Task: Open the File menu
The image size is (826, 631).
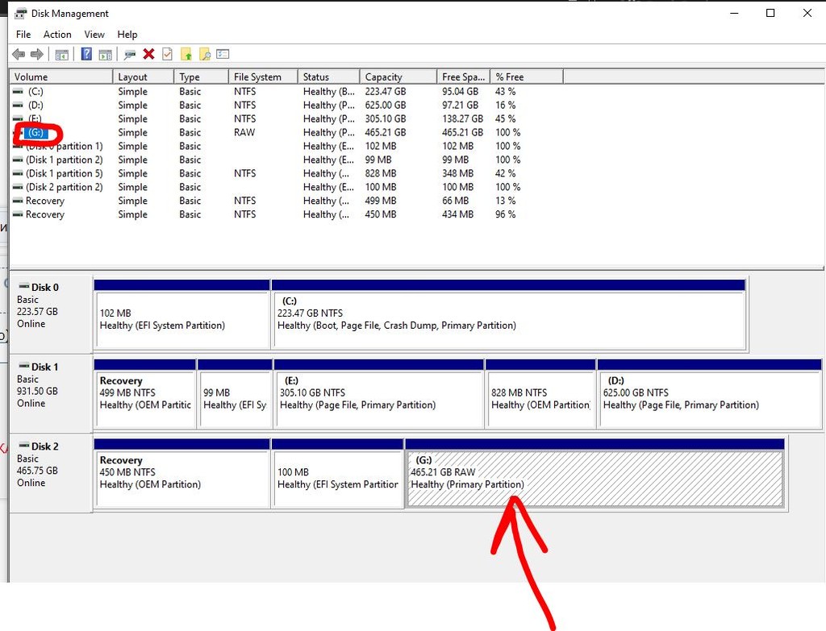Action: coord(23,34)
